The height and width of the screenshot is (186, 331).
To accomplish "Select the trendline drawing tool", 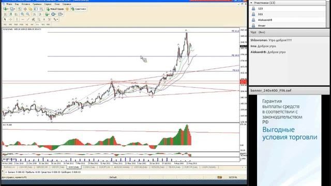I will click(x=28, y=20).
